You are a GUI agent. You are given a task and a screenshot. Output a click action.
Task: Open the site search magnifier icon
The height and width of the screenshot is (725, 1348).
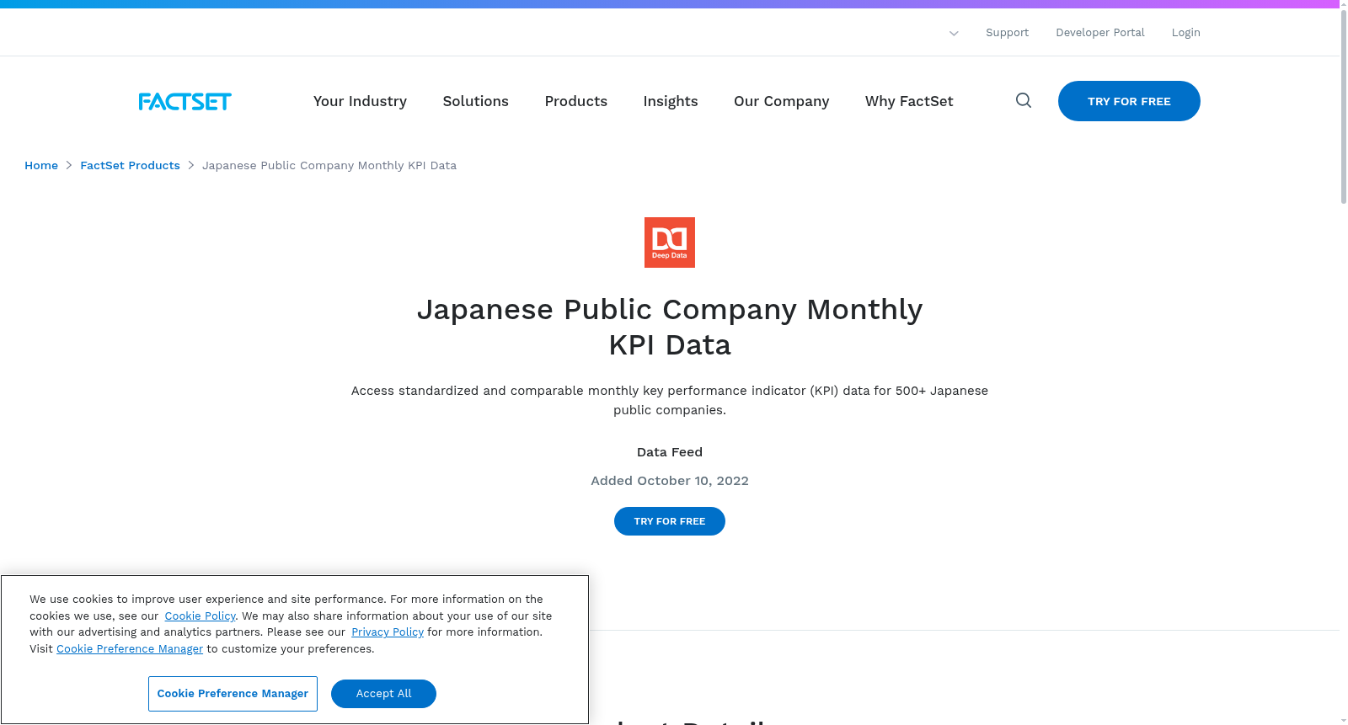click(1024, 100)
